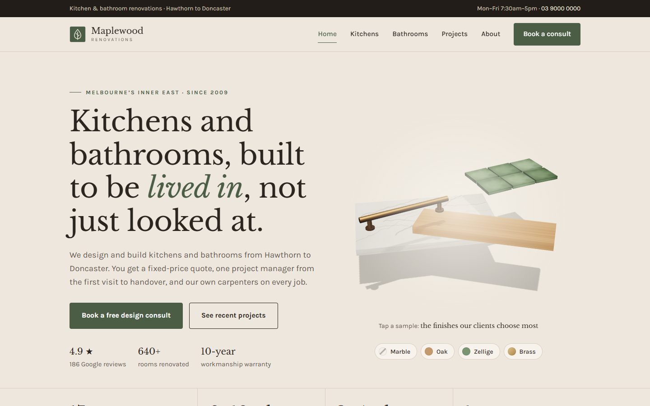Open the About page link
Image resolution: width=650 pixels, height=406 pixels.
coord(491,34)
